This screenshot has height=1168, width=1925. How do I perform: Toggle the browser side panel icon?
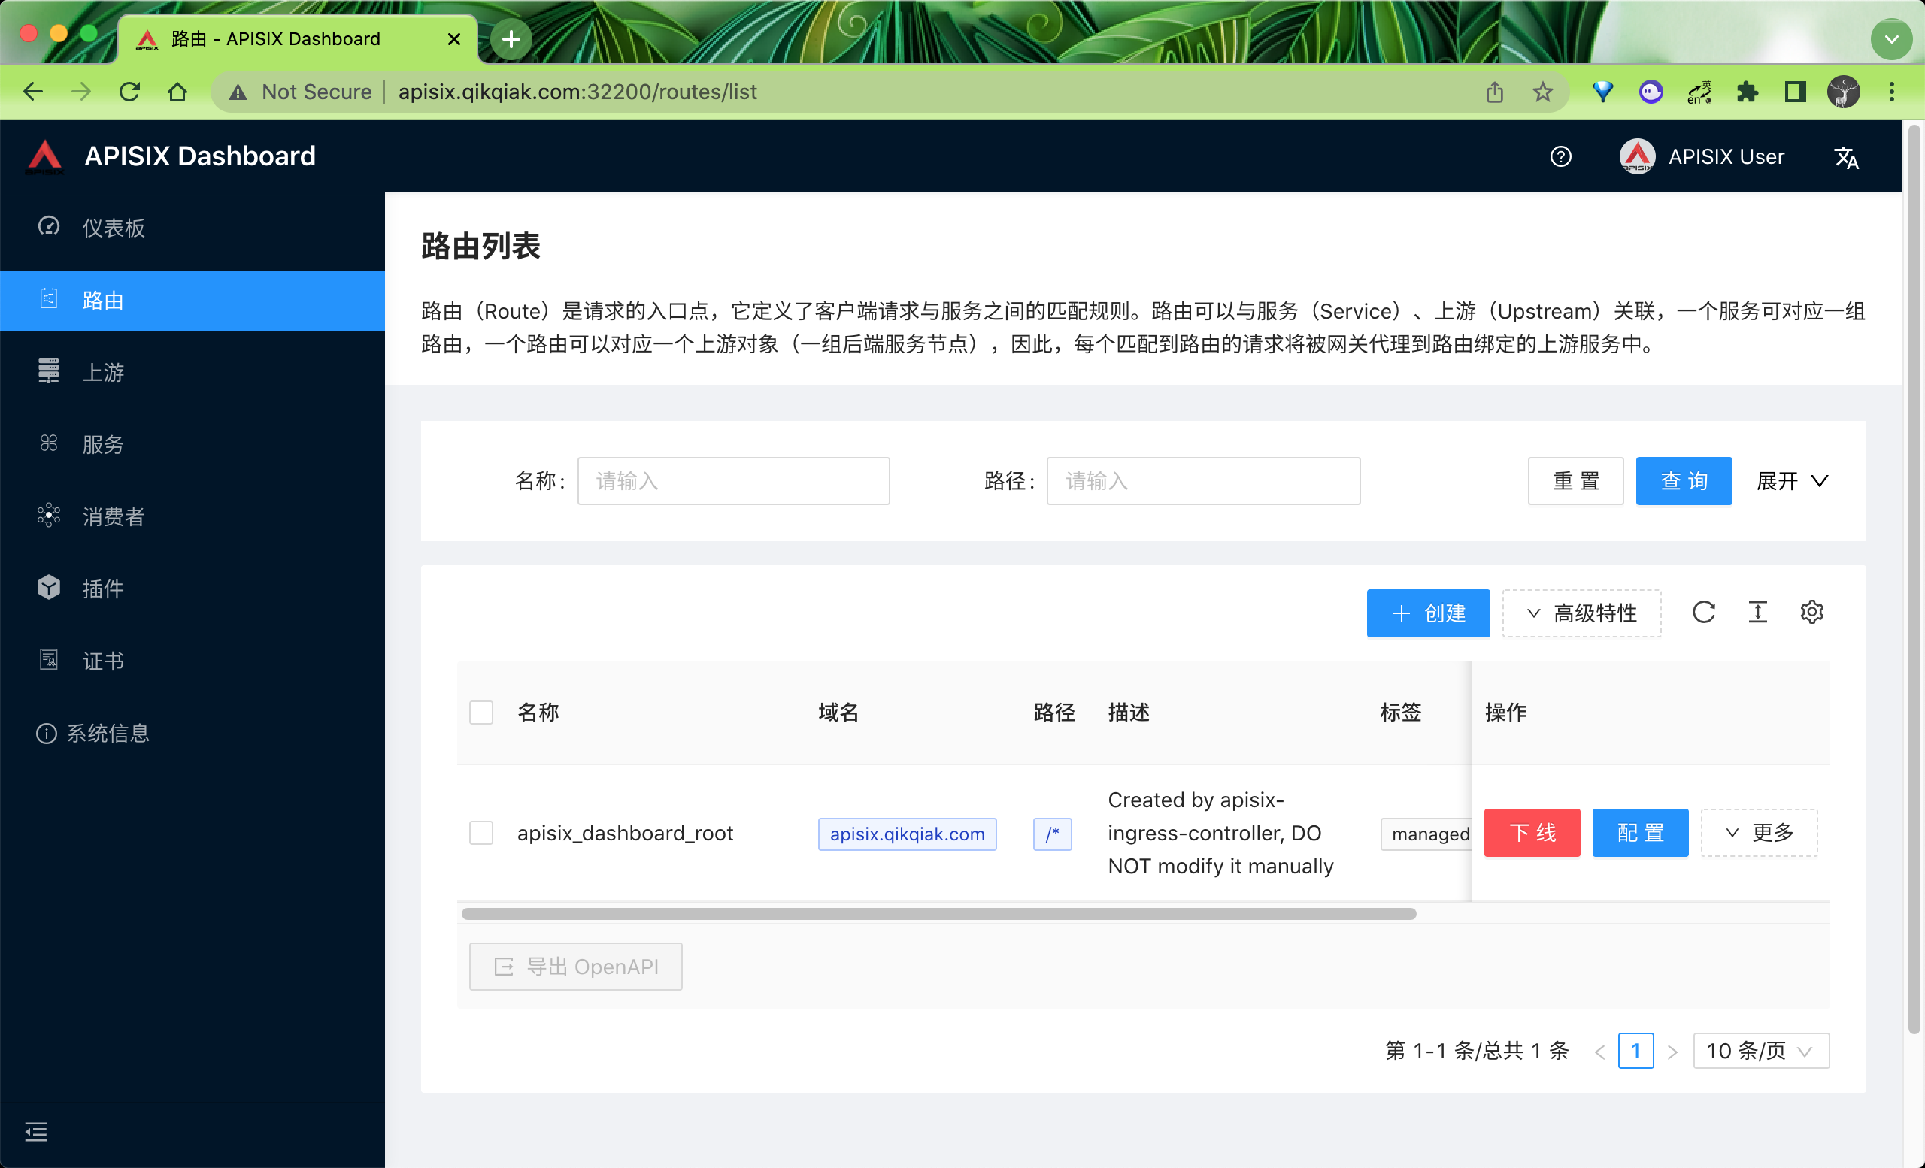(x=1796, y=92)
